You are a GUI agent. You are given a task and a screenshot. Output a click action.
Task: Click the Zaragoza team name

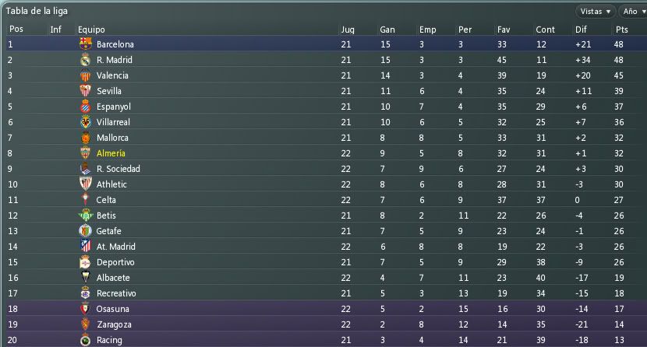[x=114, y=324]
